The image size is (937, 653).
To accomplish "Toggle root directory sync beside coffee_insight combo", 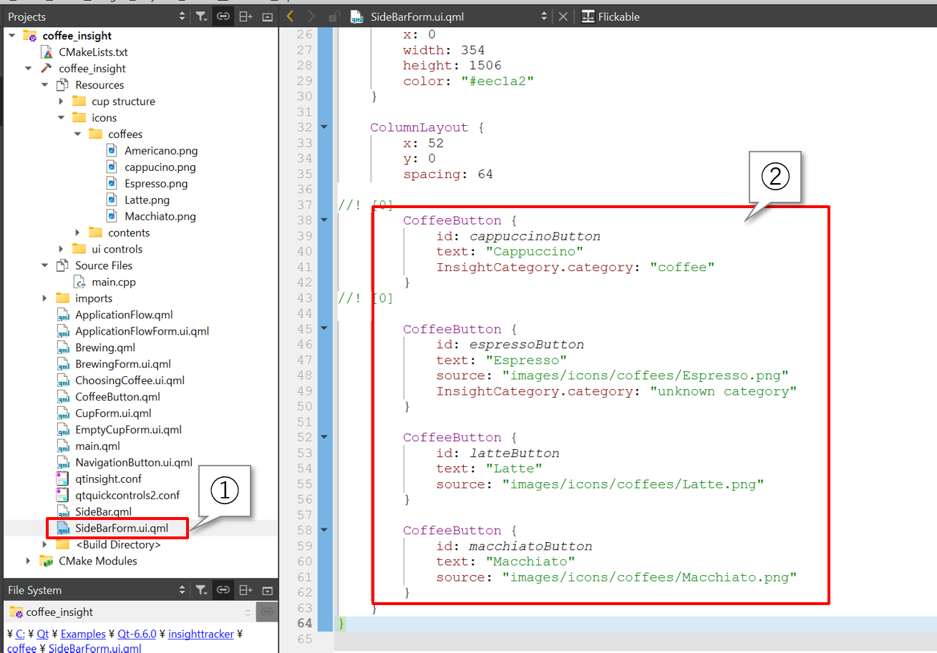I will click(267, 612).
